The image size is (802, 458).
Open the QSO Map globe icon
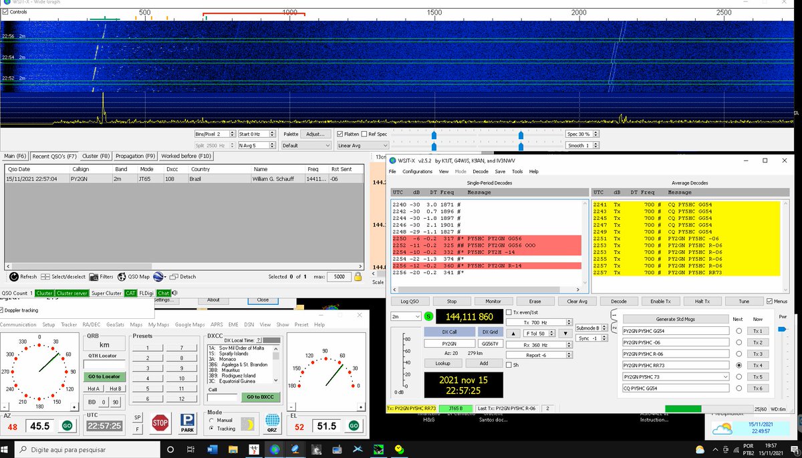coord(123,277)
